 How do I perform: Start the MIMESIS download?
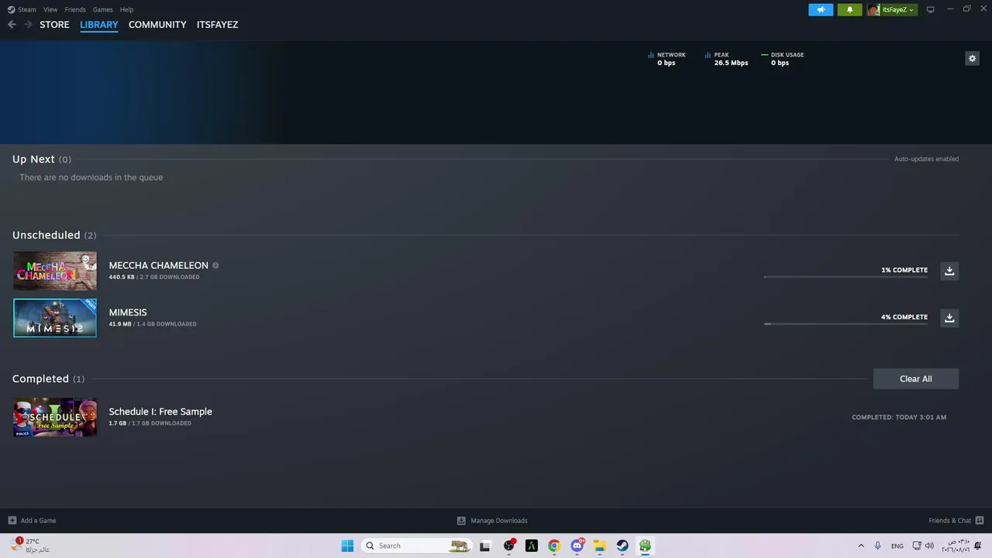pos(949,318)
